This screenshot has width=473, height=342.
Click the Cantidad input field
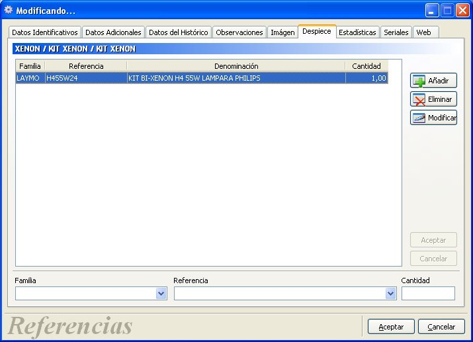pos(428,294)
